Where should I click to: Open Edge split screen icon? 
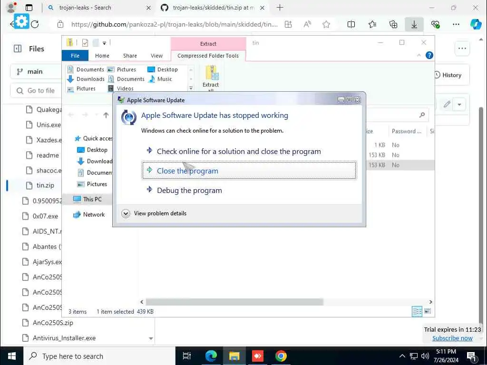click(351, 24)
